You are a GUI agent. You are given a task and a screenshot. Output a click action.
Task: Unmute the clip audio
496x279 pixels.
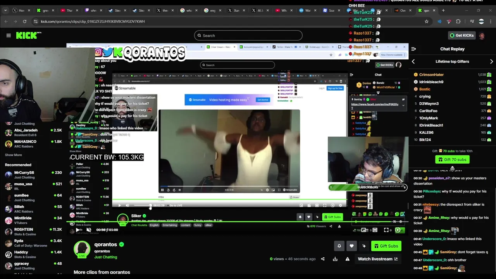coord(89,230)
